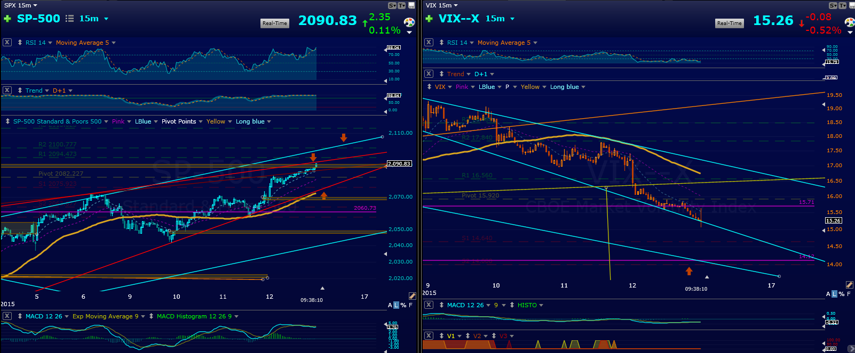Click the 09:38:10 time marker in the SPX chart
The width and height of the screenshot is (855, 353).
[x=312, y=300]
